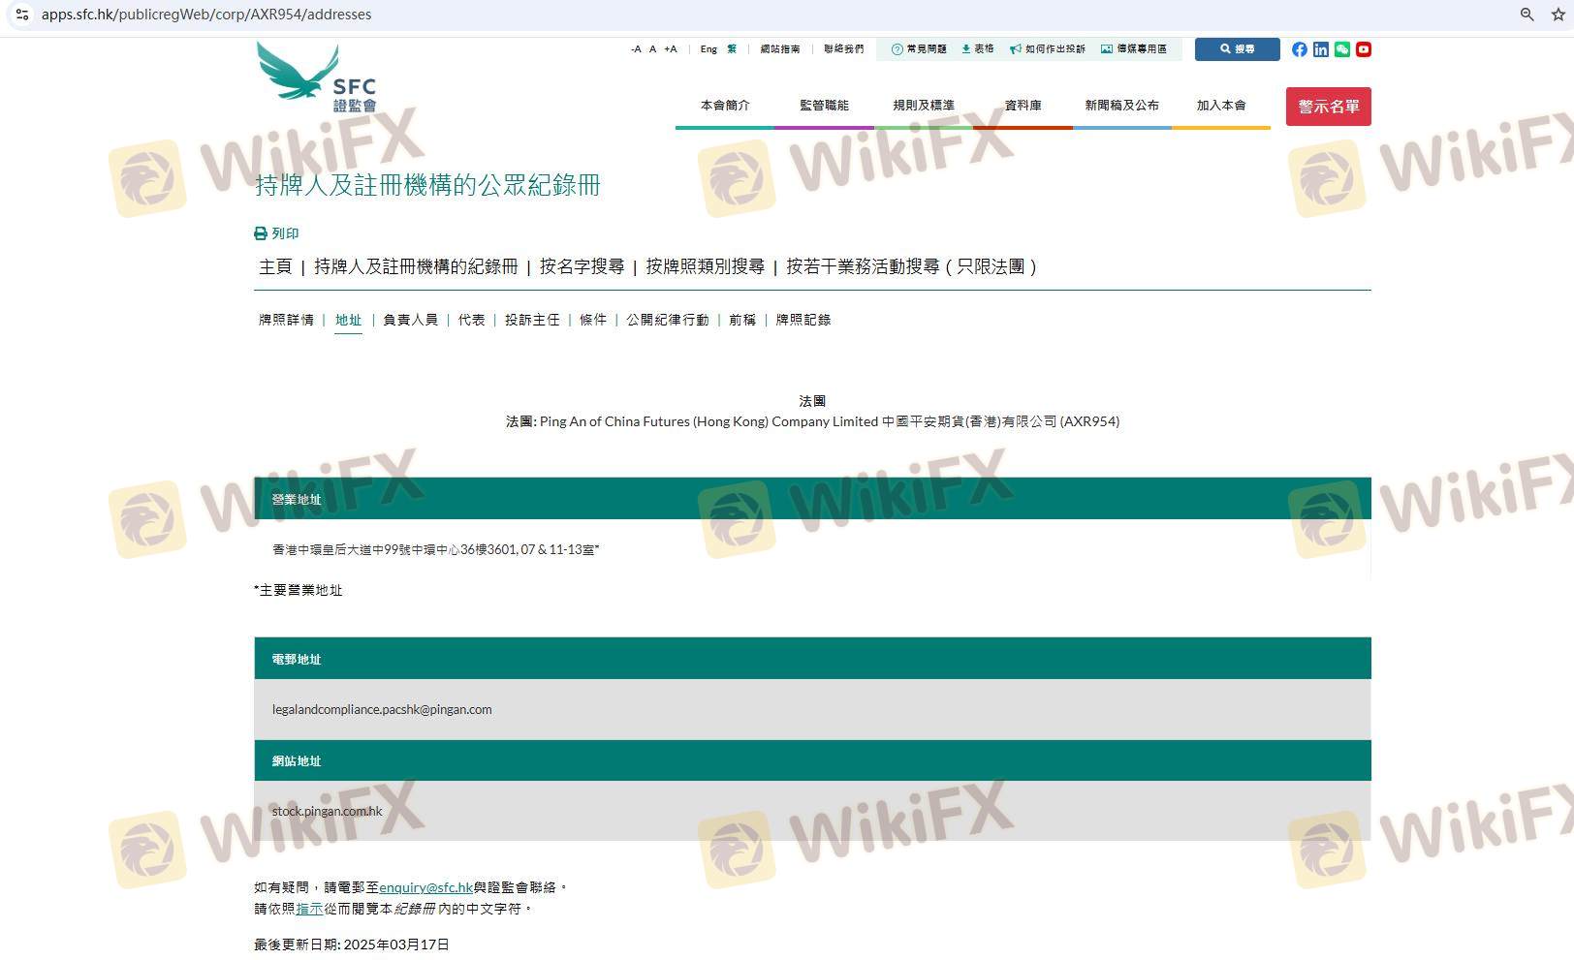1574x960 pixels.
Task: Click the red 警示名單 button
Action: click(x=1329, y=107)
